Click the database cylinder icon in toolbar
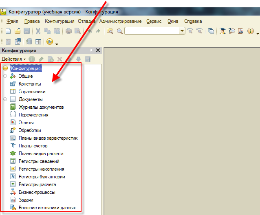Screen dimensions: 260x215 [29, 42]
